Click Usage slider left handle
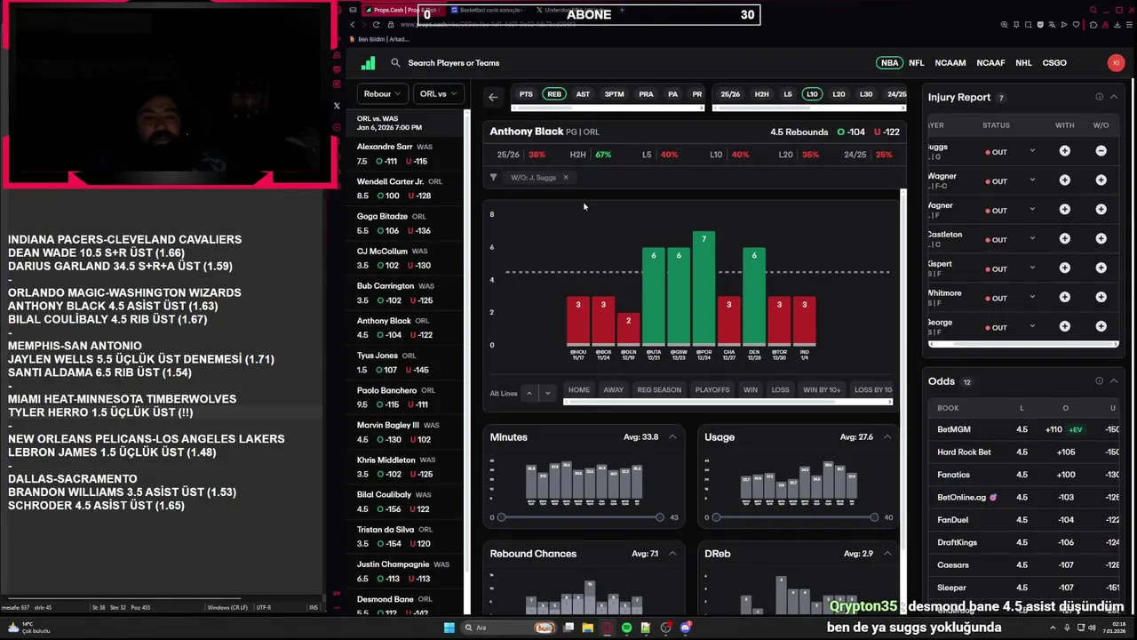 [x=716, y=517]
